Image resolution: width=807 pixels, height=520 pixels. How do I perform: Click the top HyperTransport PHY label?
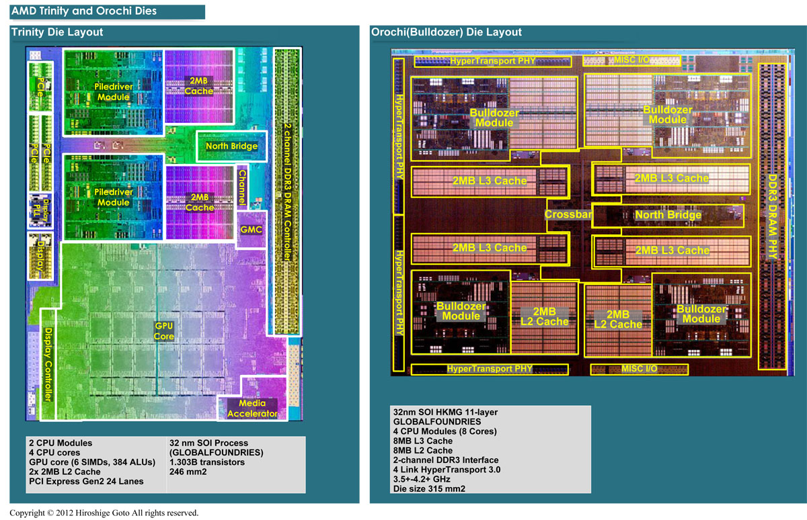click(493, 61)
